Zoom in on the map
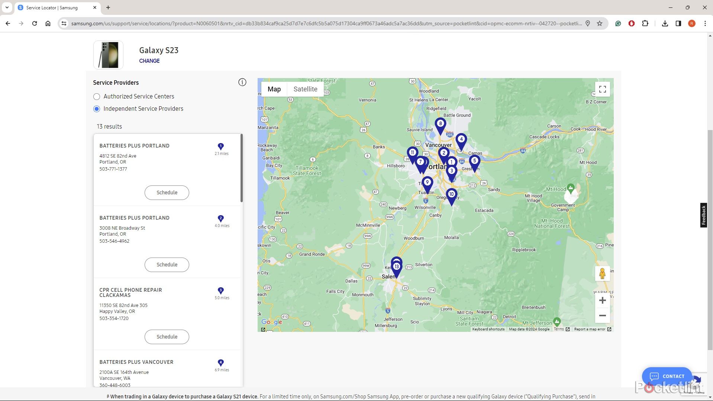 coord(602,300)
